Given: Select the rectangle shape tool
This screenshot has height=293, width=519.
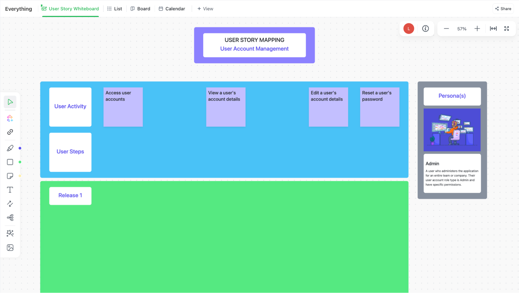Looking at the screenshot, I should [10, 162].
